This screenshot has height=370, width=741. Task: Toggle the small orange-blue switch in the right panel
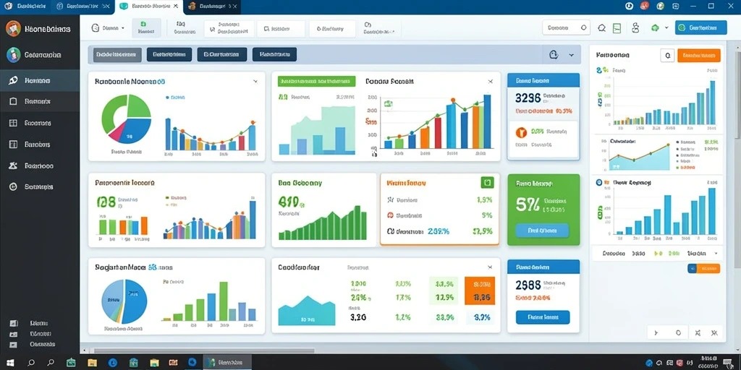point(703,269)
